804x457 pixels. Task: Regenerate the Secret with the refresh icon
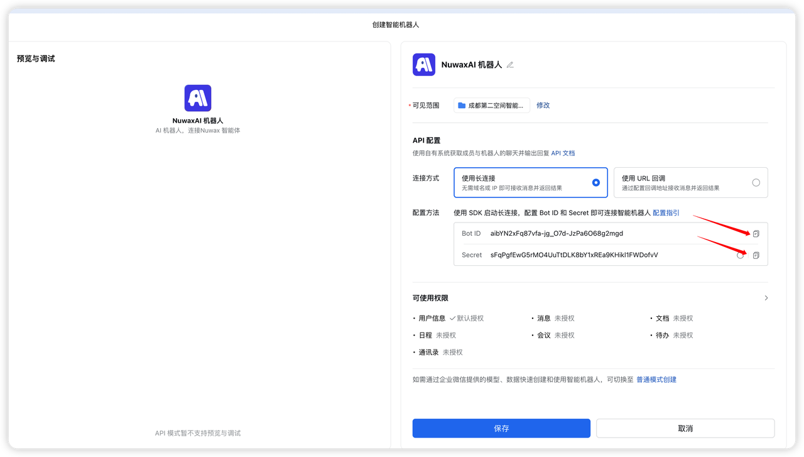741,255
